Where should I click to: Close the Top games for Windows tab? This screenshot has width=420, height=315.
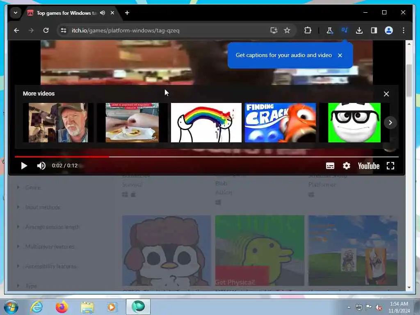(112, 13)
